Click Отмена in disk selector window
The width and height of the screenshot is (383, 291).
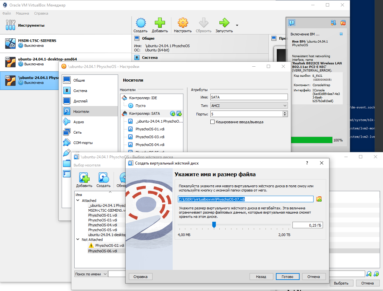(367, 283)
